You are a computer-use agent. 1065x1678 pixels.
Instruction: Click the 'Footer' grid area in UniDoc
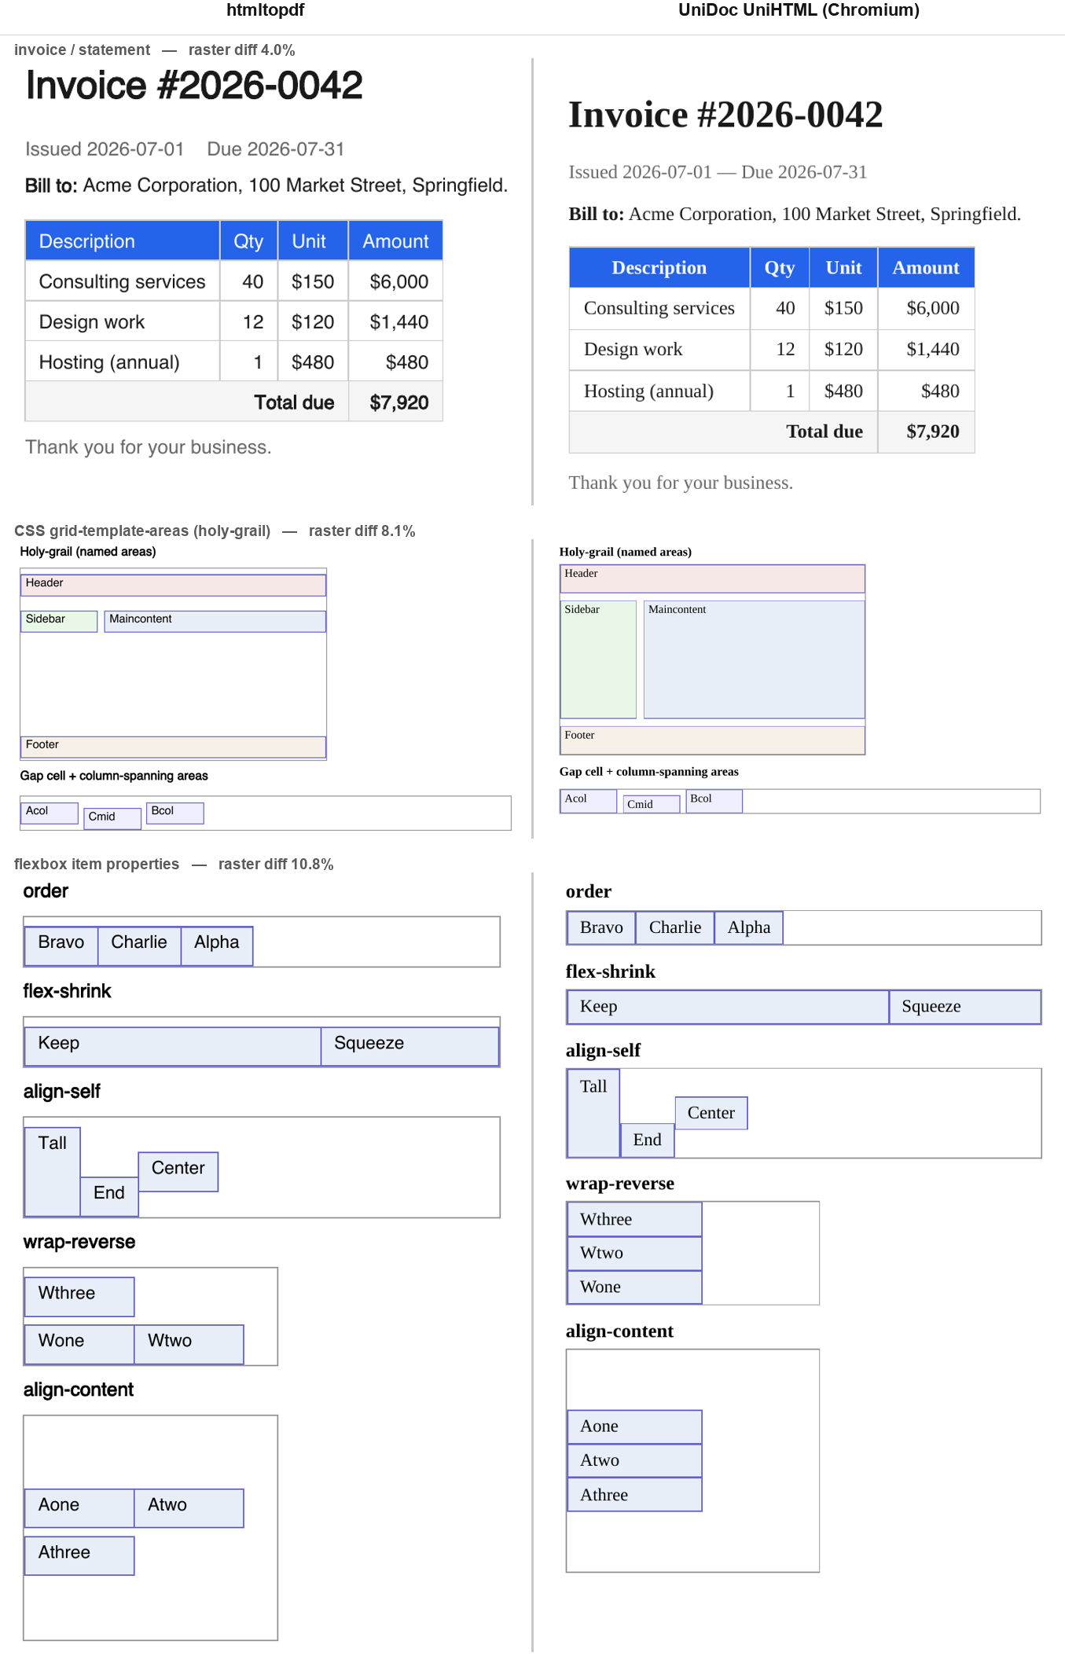click(x=712, y=740)
